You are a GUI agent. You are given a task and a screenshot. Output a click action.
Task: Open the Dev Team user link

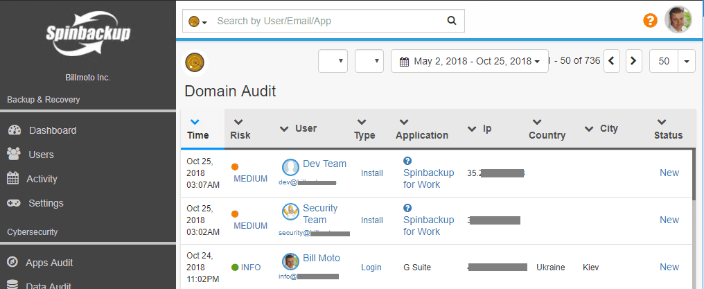(324, 164)
